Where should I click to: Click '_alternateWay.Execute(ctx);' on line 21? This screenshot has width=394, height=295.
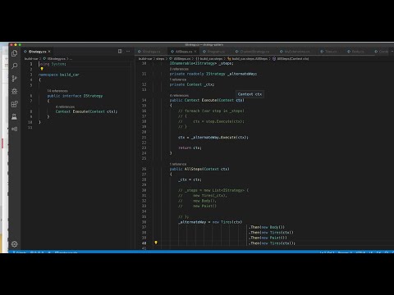(x=220, y=138)
